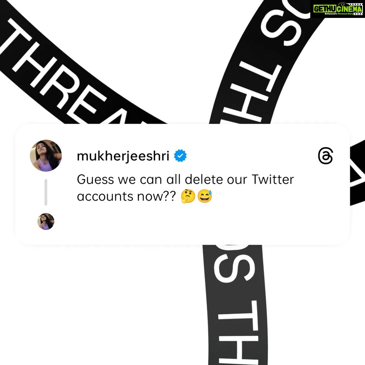The height and width of the screenshot is (365, 365).
Task: Click the Threads logo icon in the post card
Action: 325,156
